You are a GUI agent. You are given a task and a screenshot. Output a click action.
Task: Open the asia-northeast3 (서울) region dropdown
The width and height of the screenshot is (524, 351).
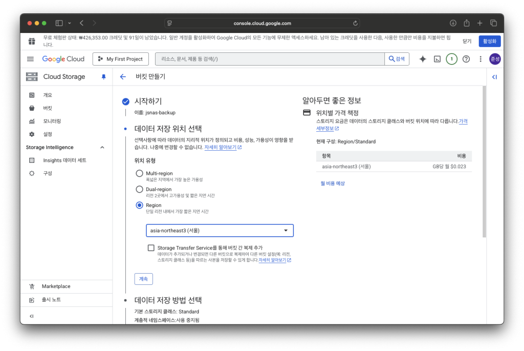[220, 231]
